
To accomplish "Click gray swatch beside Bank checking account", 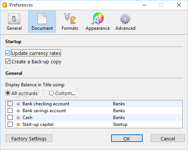I will (x=18, y=104).
